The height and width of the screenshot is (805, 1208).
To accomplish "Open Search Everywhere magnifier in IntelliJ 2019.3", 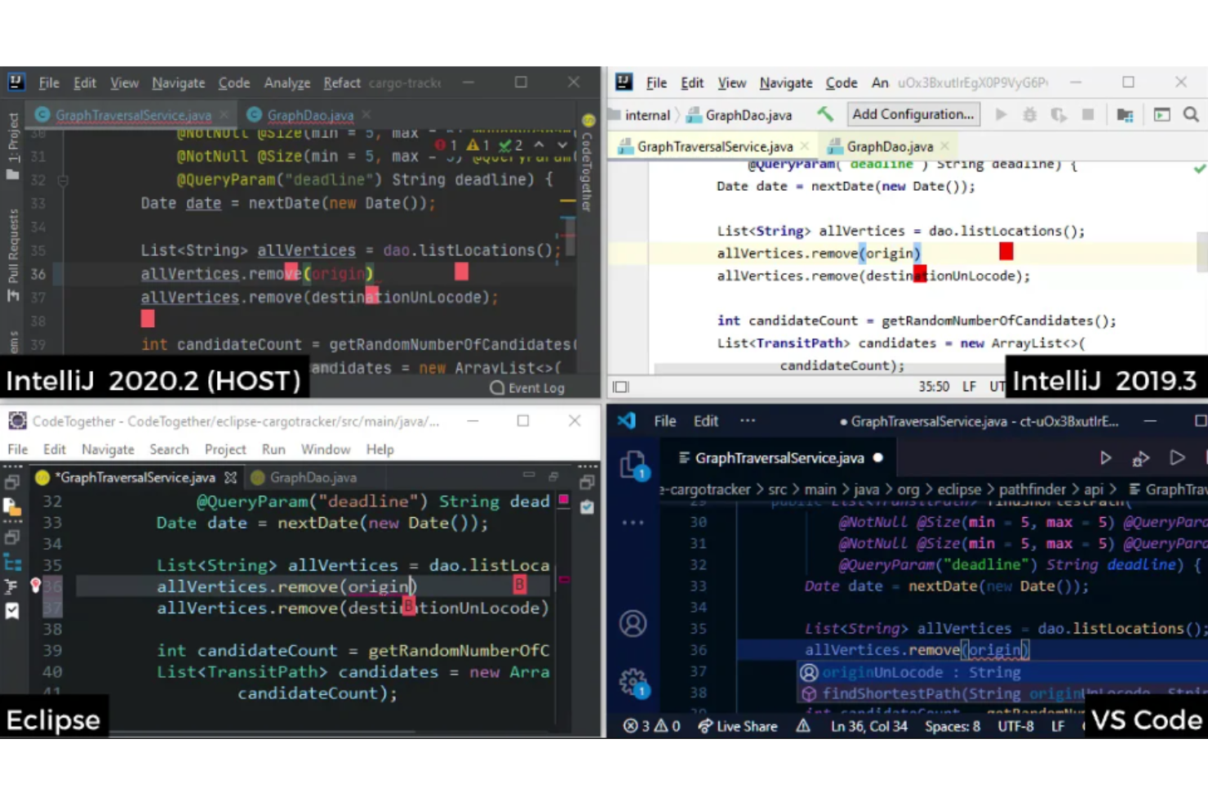I will click(x=1192, y=114).
